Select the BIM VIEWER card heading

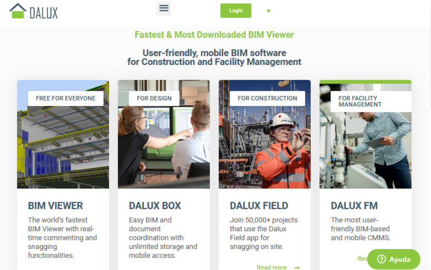[x=55, y=206]
